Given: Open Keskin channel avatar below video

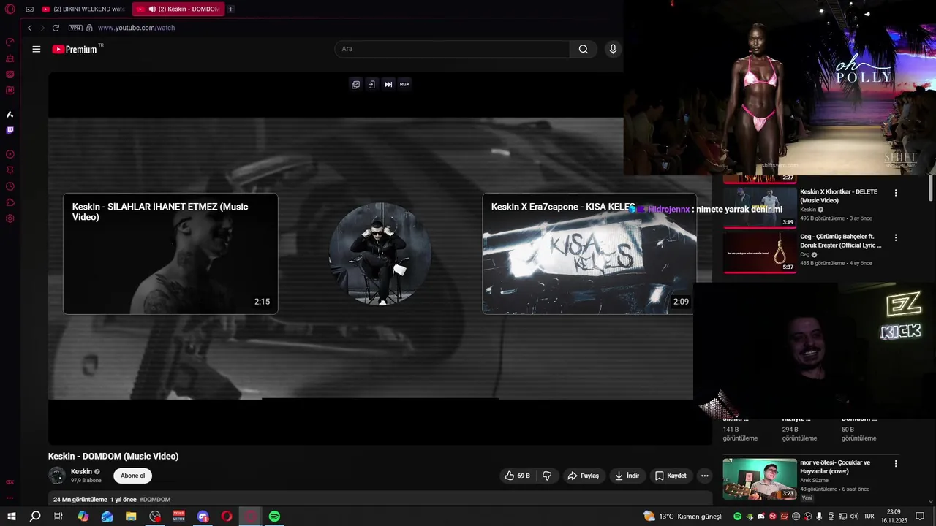Looking at the screenshot, I should (x=57, y=476).
